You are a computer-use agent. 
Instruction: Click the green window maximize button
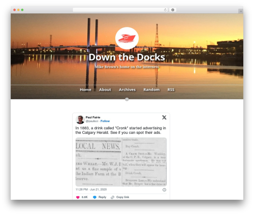pyautogui.click(x=22, y=10)
